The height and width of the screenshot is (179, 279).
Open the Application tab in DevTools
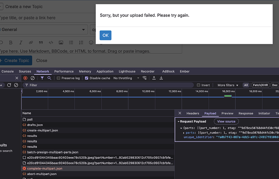click(x=105, y=71)
